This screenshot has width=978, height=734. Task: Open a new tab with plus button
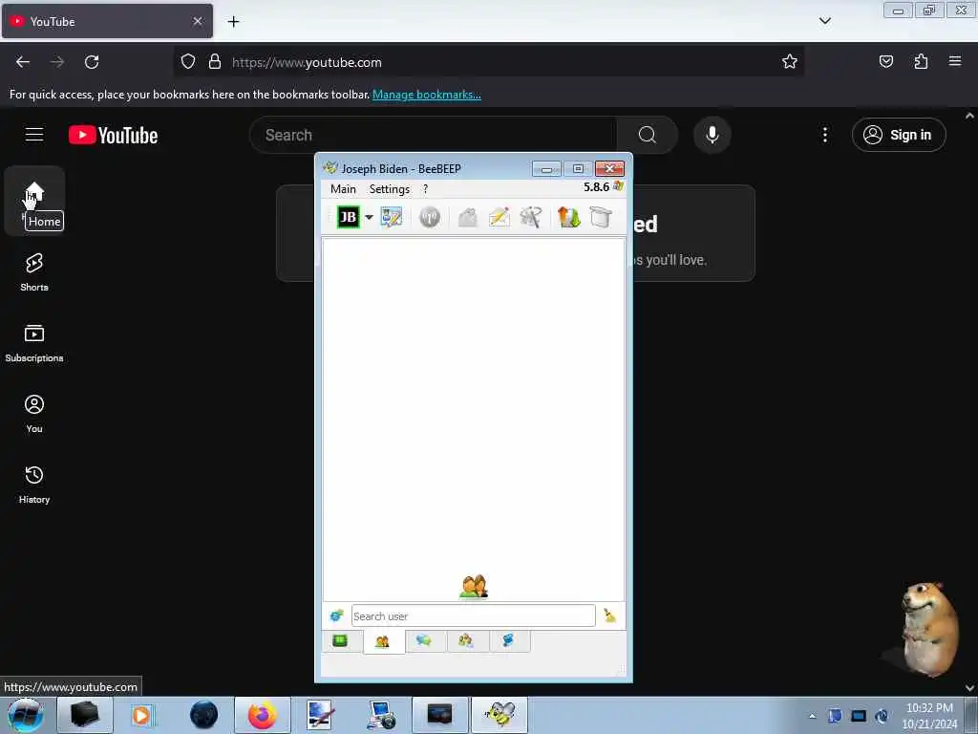click(233, 22)
